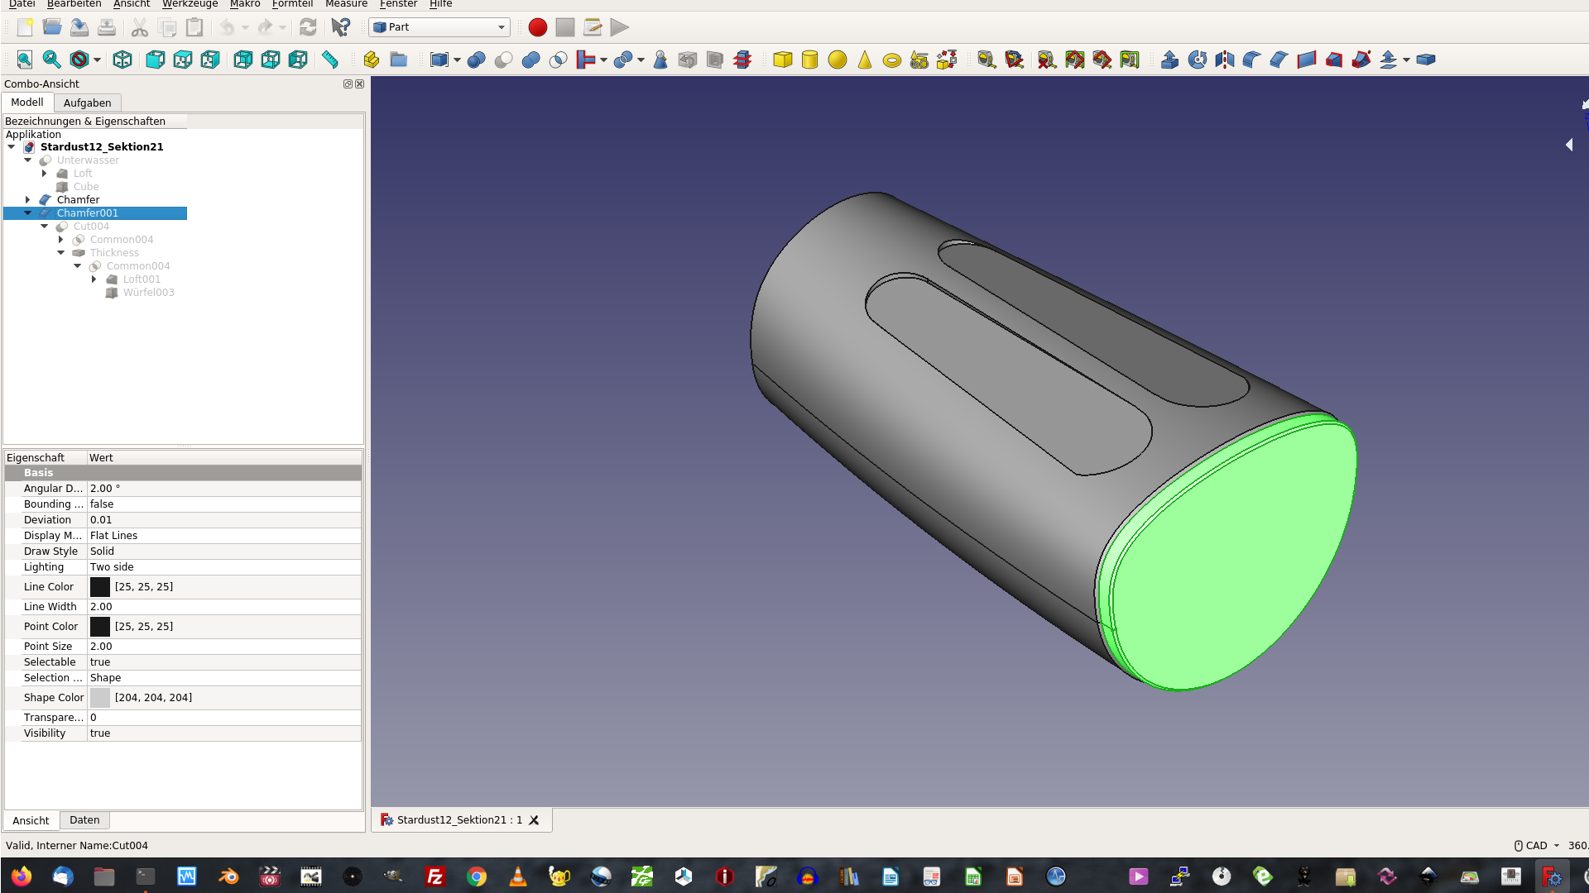Toggle Bounding box property value false
This screenshot has height=893, width=1589.
pos(223,504)
